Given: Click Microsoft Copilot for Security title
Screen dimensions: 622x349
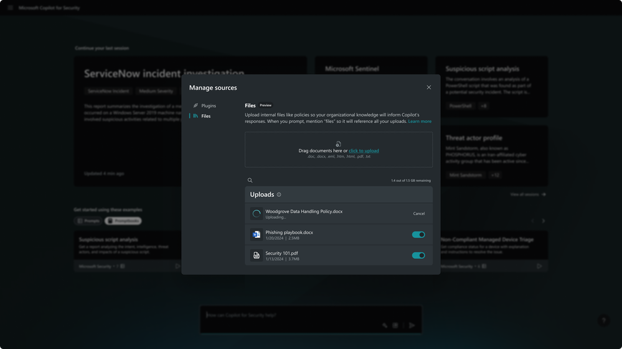Looking at the screenshot, I should pos(49,7).
